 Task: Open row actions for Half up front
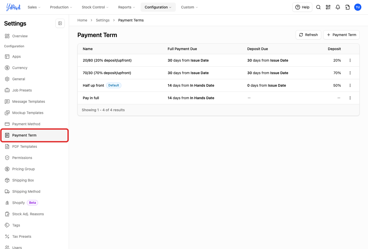point(350,85)
